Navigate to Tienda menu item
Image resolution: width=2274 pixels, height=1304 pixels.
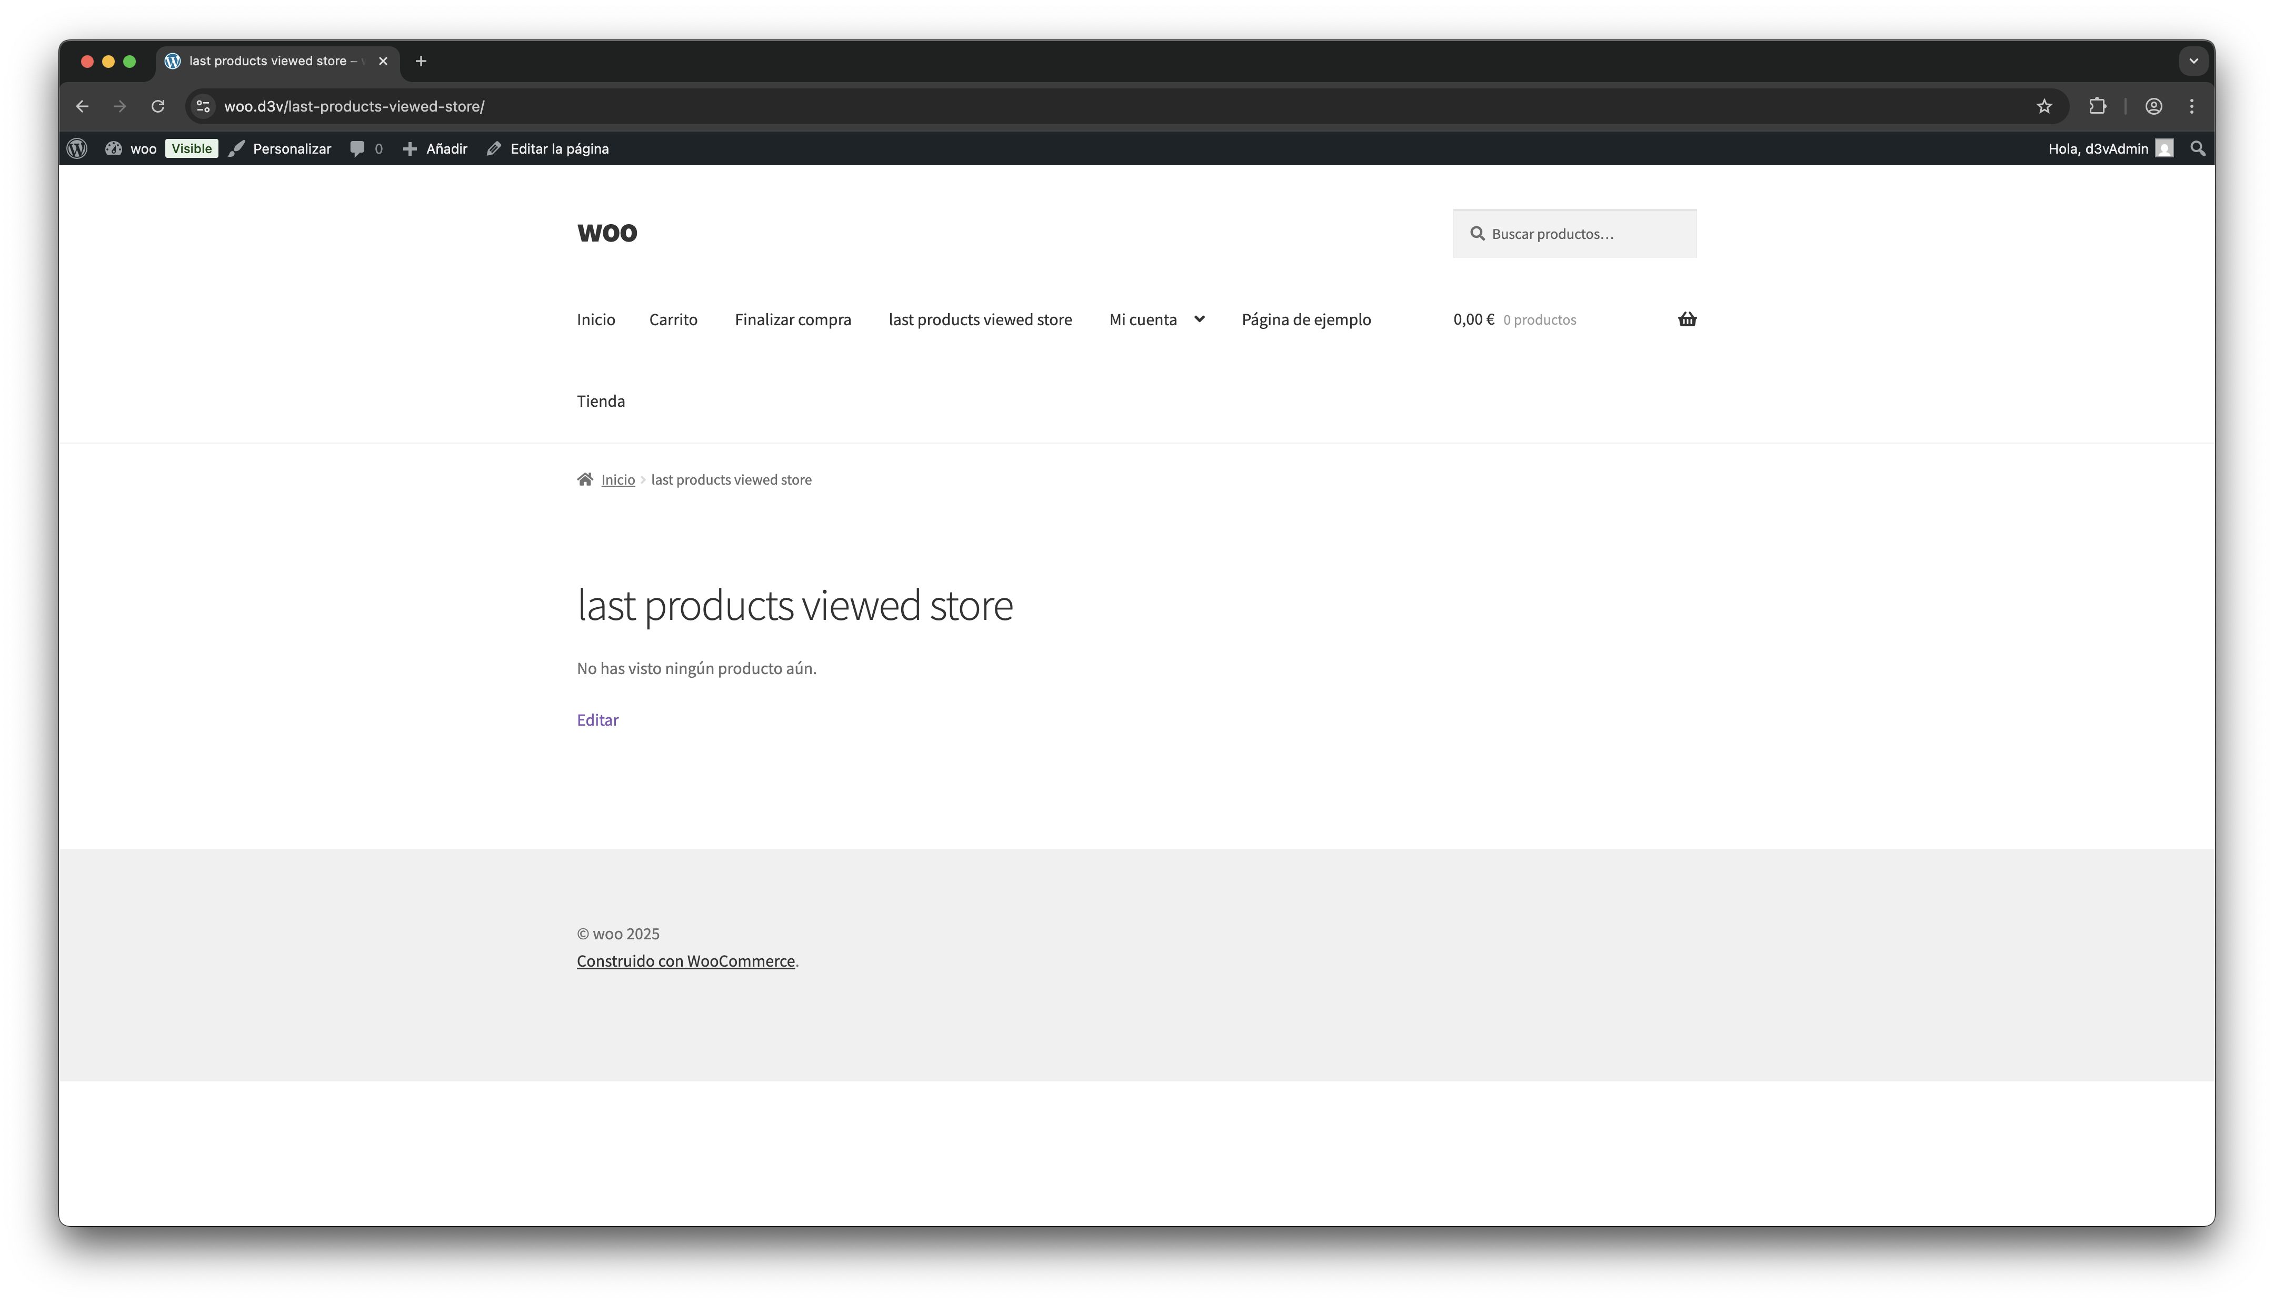tap(600, 401)
